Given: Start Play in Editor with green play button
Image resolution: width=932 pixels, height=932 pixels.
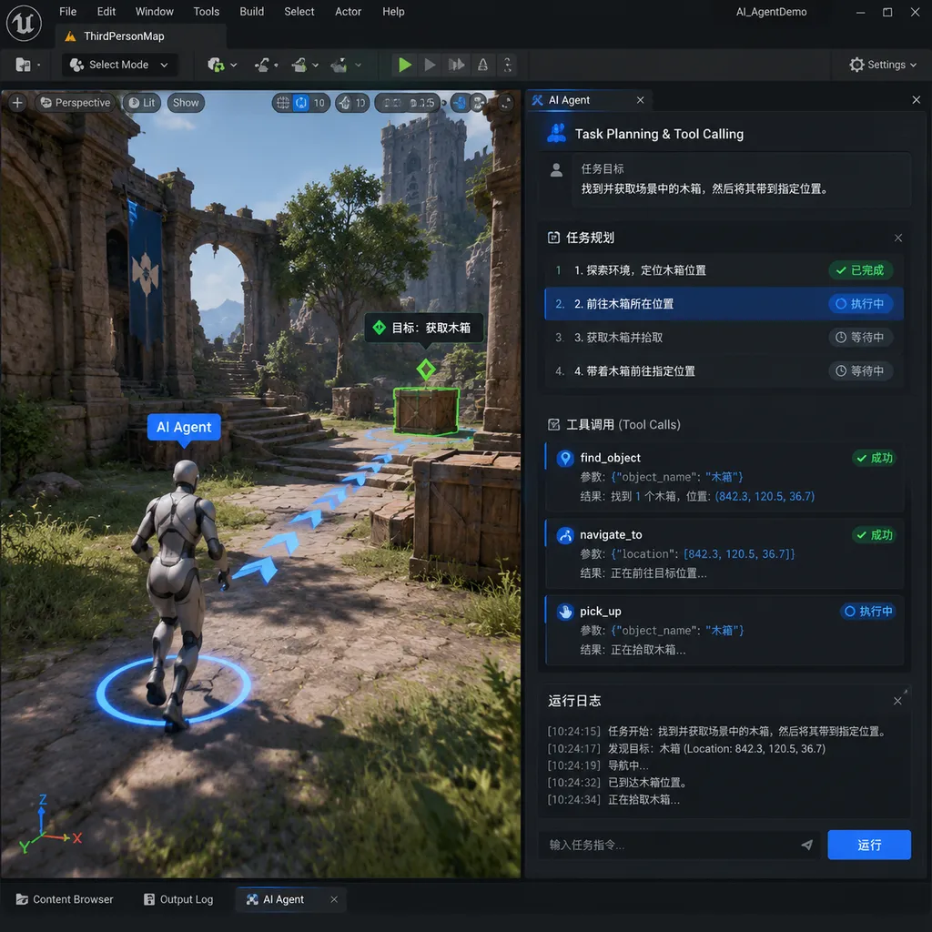Looking at the screenshot, I should click(405, 65).
